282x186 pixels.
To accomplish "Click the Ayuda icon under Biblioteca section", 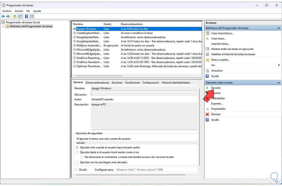I will [207, 76].
